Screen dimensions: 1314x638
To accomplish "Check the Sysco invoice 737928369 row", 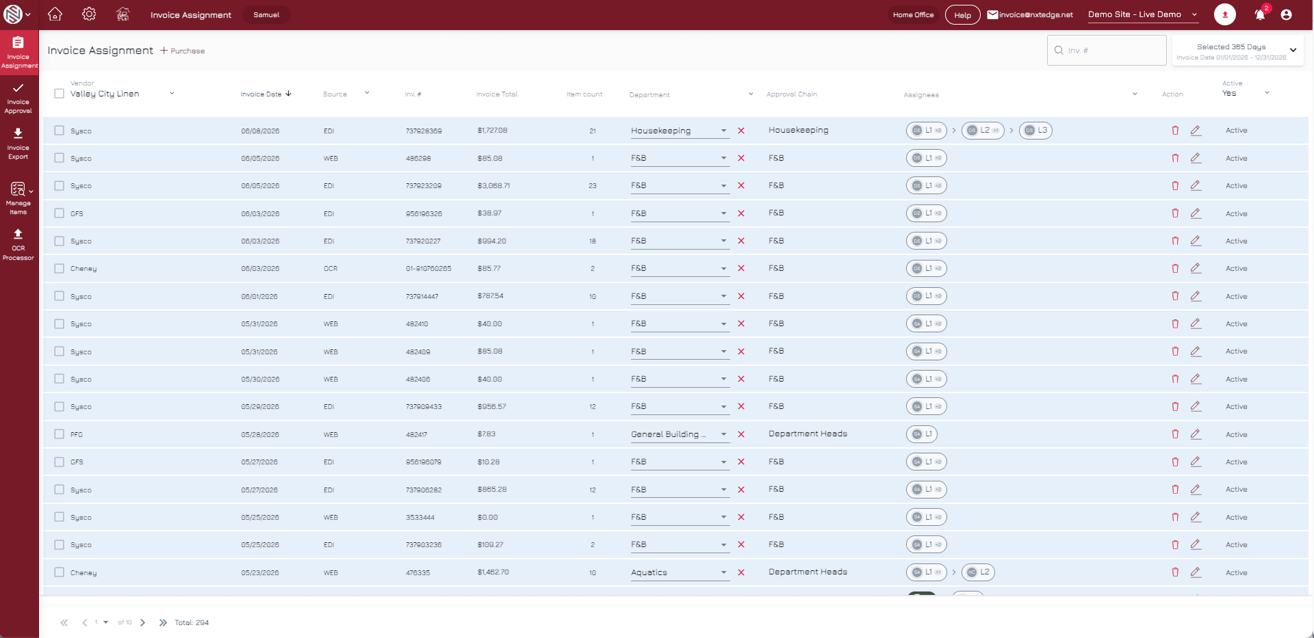I will tap(60, 131).
